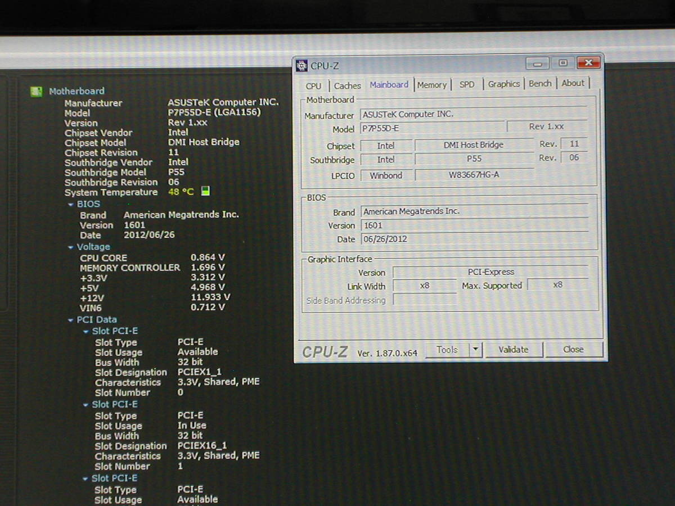
Task: Select the Memory tab
Action: coord(431,85)
